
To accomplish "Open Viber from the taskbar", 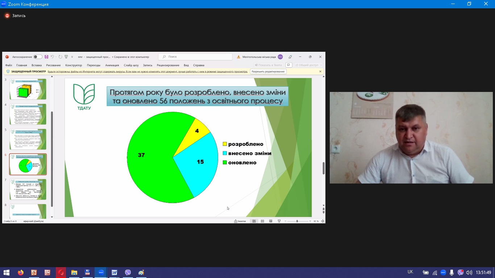I will tap(128, 273).
